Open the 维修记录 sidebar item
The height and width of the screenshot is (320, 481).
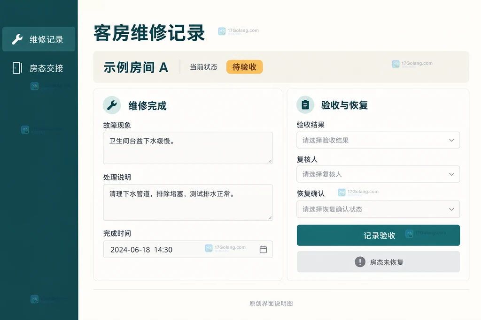pos(39,39)
